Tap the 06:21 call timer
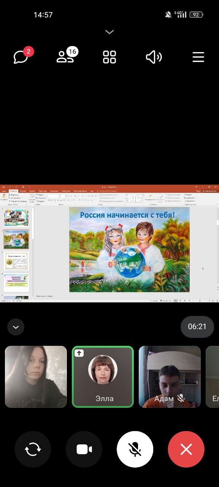Screen dimensions: 219x487 tap(197, 326)
